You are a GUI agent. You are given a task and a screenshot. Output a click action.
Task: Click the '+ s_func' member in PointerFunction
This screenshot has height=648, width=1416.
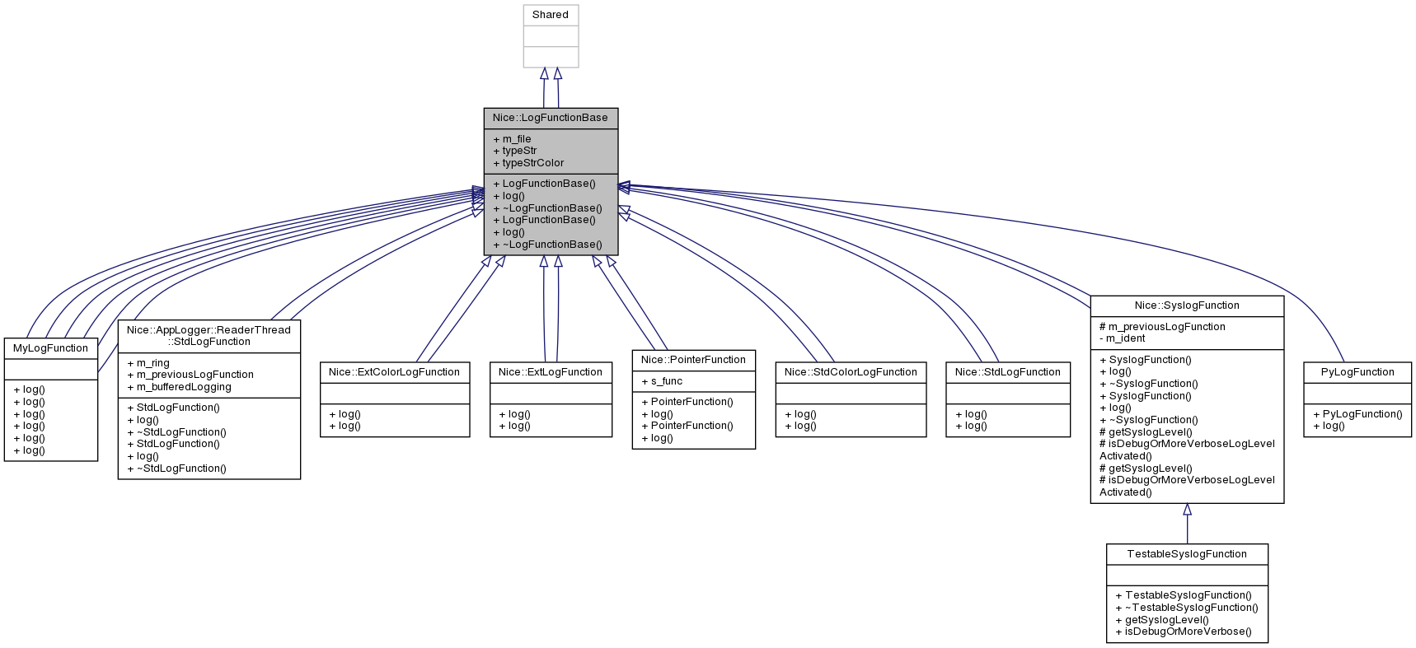[662, 381]
